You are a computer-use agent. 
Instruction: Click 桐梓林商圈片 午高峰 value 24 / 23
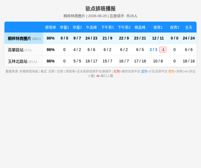91,38
